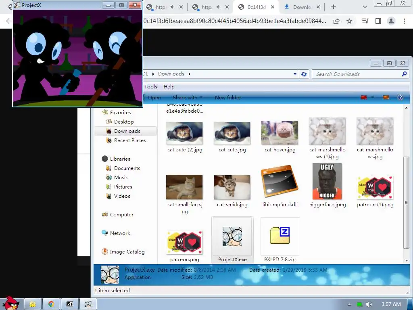The height and width of the screenshot is (310, 413).
Task: Close the 0c14f3d browser tab
Action: tap(273, 7)
